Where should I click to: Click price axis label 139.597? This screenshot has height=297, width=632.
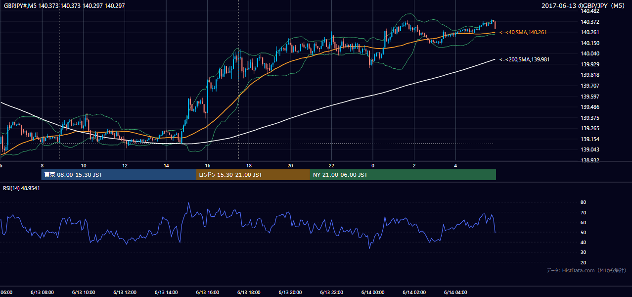(x=591, y=97)
